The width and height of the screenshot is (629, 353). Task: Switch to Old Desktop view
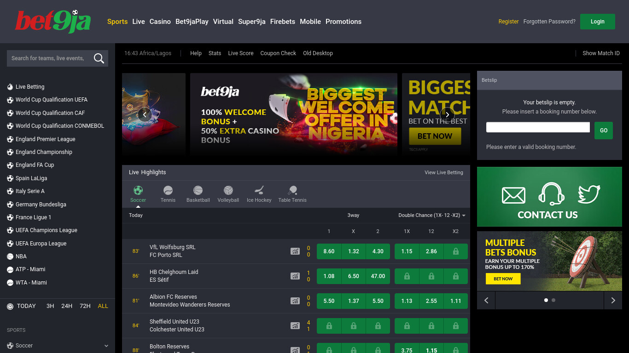pos(318,53)
